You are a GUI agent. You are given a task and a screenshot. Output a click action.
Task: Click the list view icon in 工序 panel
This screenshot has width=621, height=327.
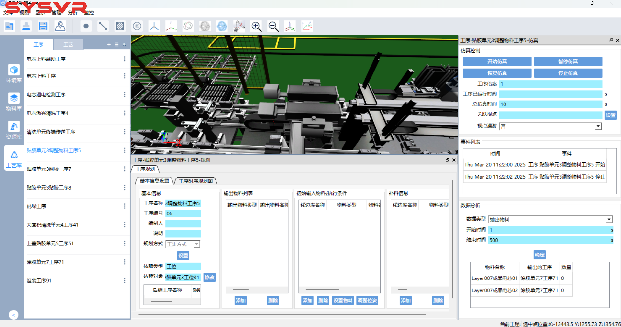pyautogui.click(x=117, y=45)
